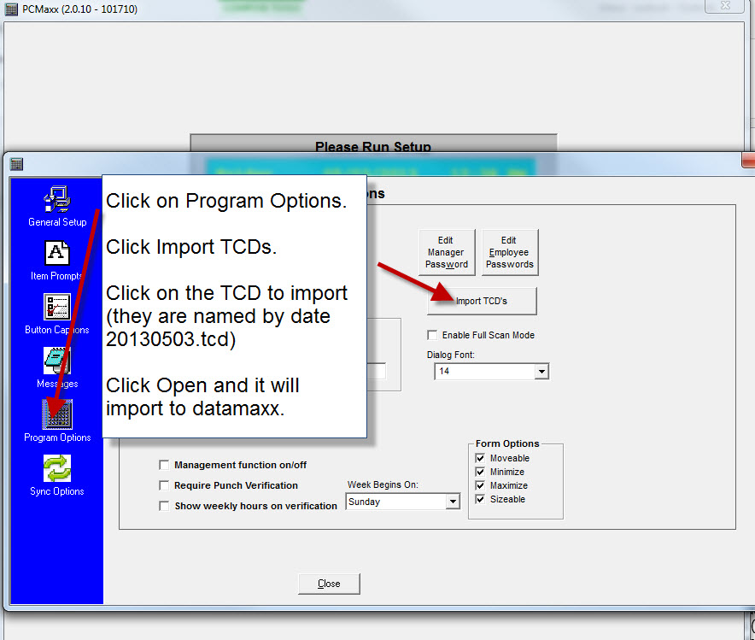
Task: Check Require Punch Verification
Action: click(164, 485)
